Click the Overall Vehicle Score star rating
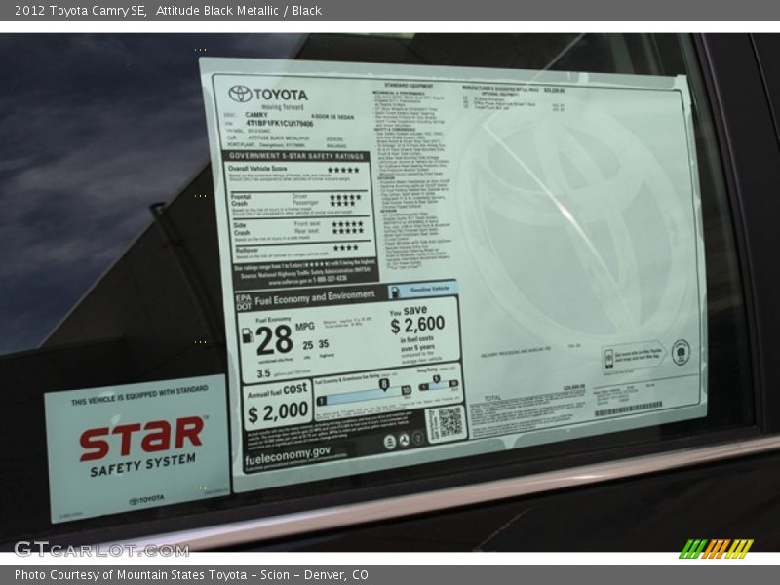This screenshot has height=585, width=780. click(x=343, y=170)
